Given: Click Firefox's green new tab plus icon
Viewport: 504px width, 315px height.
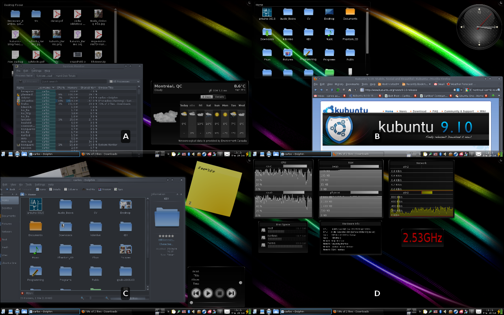Looking at the screenshot, I should pos(493,96).
